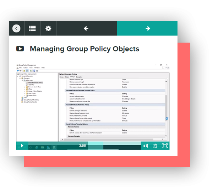Screen dimensions: 213x196
Task: Expand the Group Policy Objects folder
Action: tap(24, 91)
